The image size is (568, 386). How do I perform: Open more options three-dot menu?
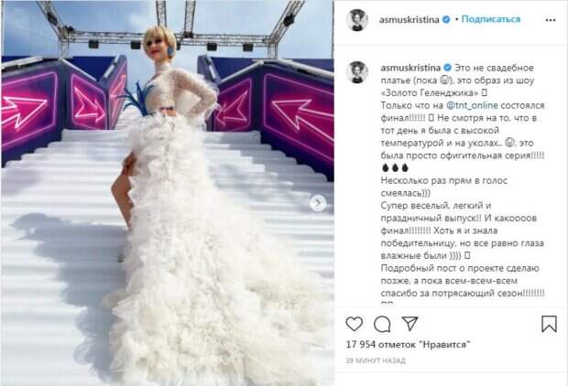(551, 20)
